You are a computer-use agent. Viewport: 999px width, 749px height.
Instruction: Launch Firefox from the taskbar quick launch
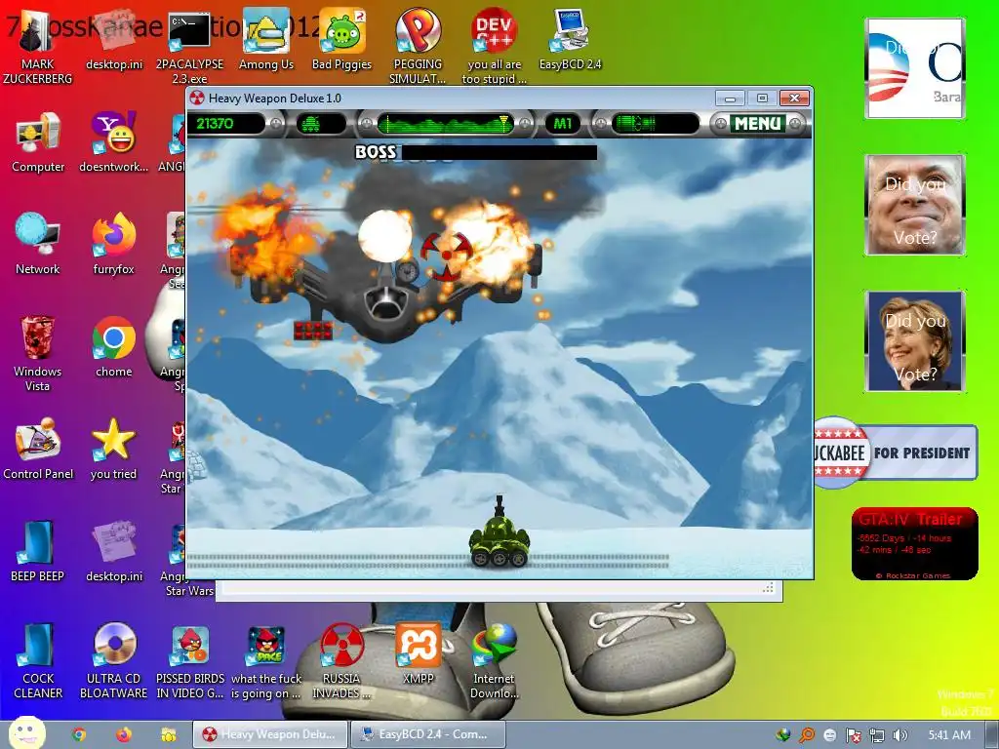(x=124, y=734)
